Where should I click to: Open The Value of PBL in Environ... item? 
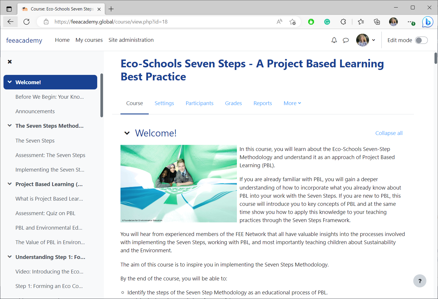click(x=50, y=242)
